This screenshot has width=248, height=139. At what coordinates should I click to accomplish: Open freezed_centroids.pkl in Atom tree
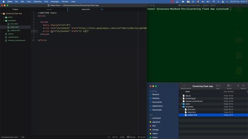(17, 41)
